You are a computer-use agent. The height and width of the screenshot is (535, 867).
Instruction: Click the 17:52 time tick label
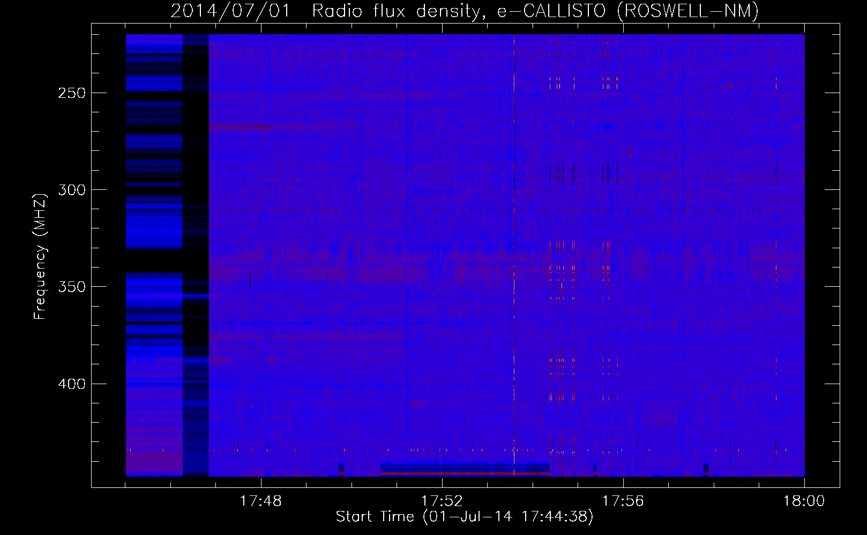442,501
